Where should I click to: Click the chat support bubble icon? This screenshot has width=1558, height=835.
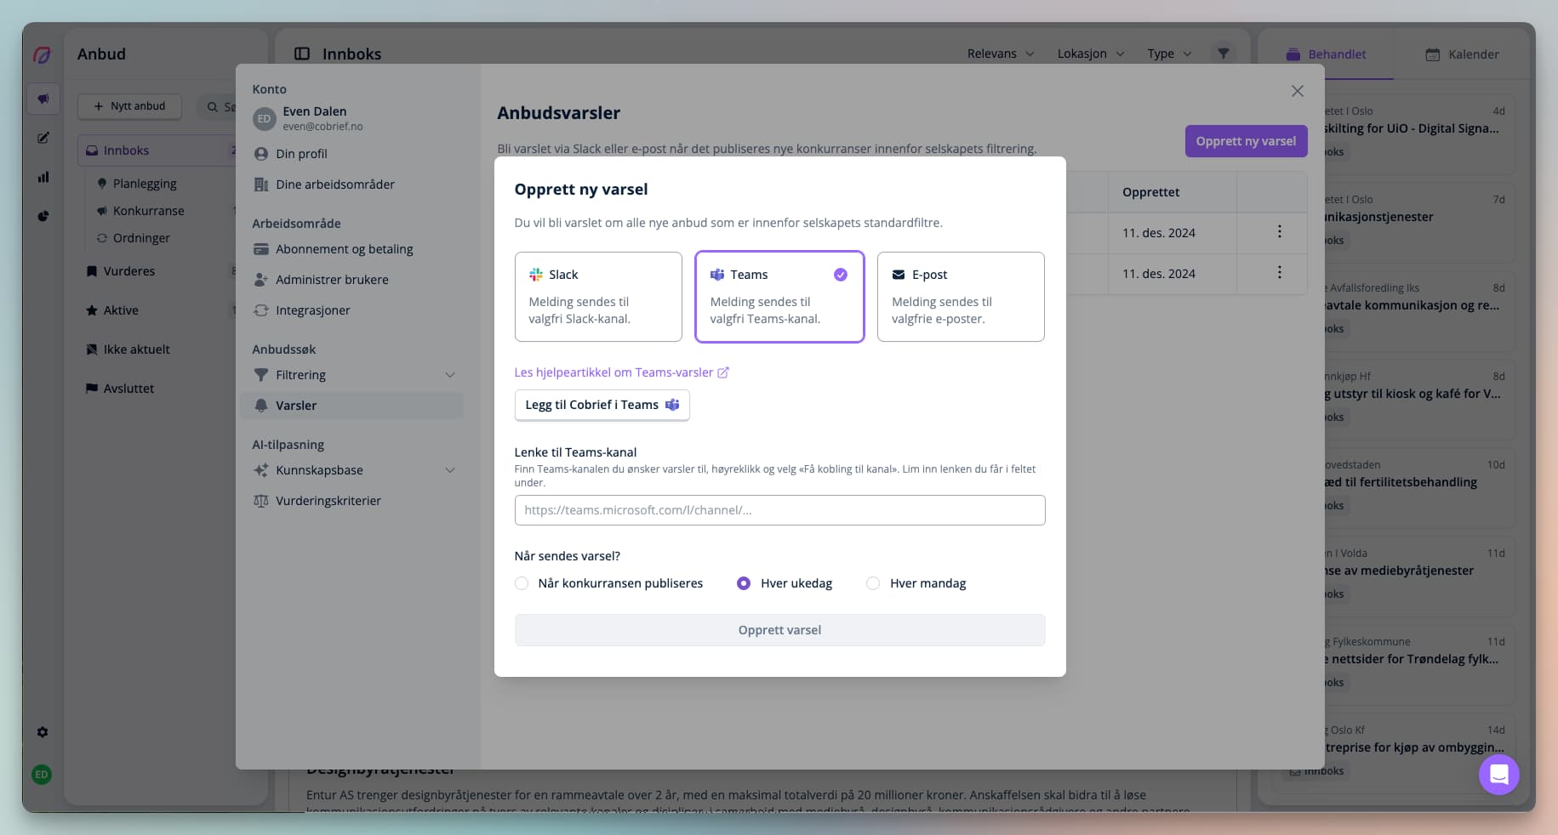point(1498,774)
